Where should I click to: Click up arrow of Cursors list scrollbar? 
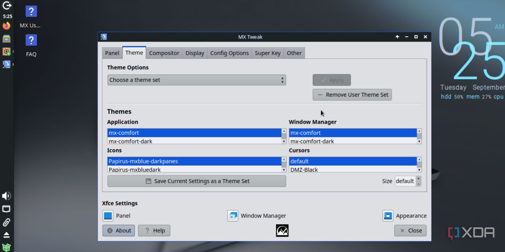click(x=419, y=159)
